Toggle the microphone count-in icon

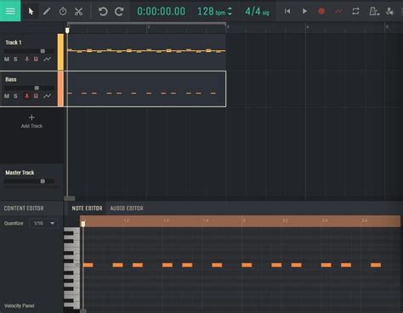pyautogui.click(x=390, y=11)
